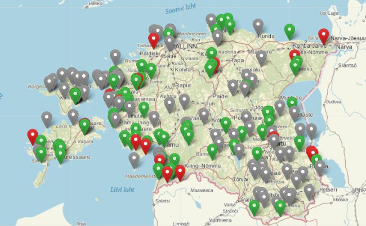Open the red marker on Lake Peipus' western shore
The width and height of the screenshot is (366, 226).
(x=311, y=152)
